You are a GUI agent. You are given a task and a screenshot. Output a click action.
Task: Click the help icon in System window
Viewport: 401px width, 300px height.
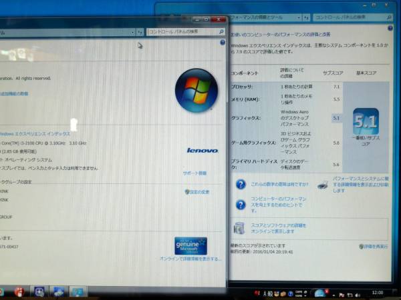pyautogui.click(x=223, y=43)
